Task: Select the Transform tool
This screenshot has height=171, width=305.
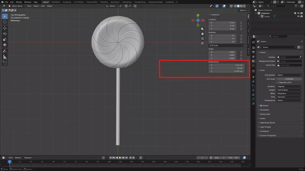Action: pos(5,45)
